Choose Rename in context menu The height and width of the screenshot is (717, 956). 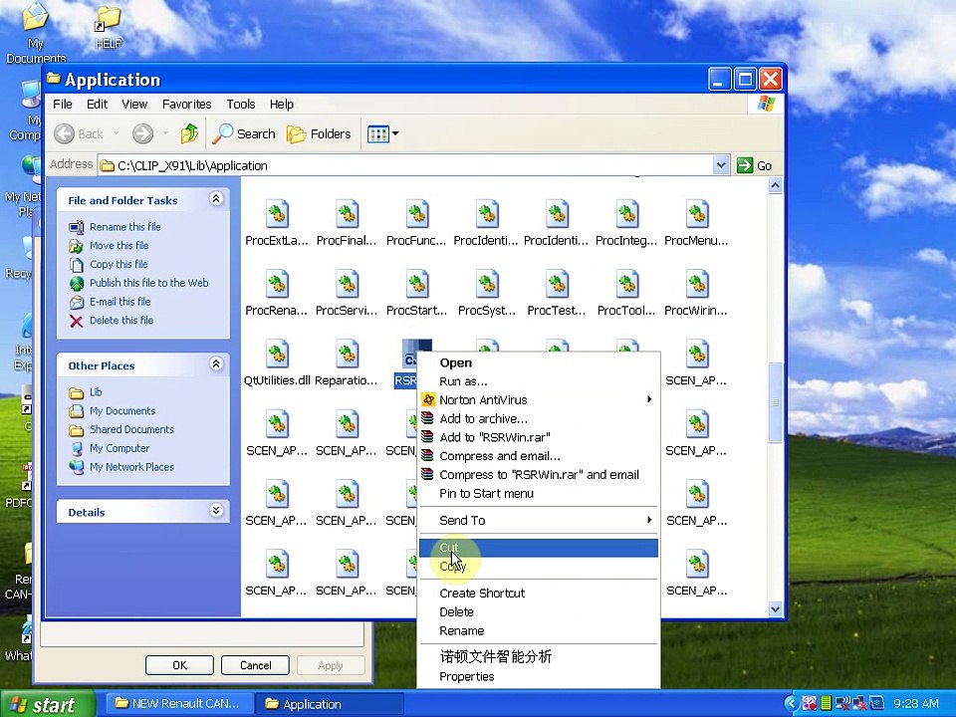[539, 631]
